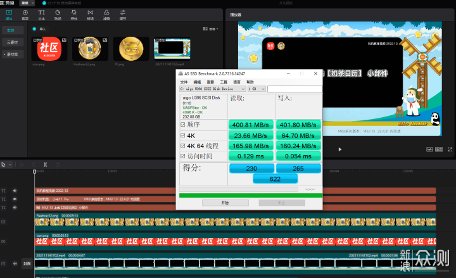
Task: Click the Import (导入) button
Action: coord(39,28)
